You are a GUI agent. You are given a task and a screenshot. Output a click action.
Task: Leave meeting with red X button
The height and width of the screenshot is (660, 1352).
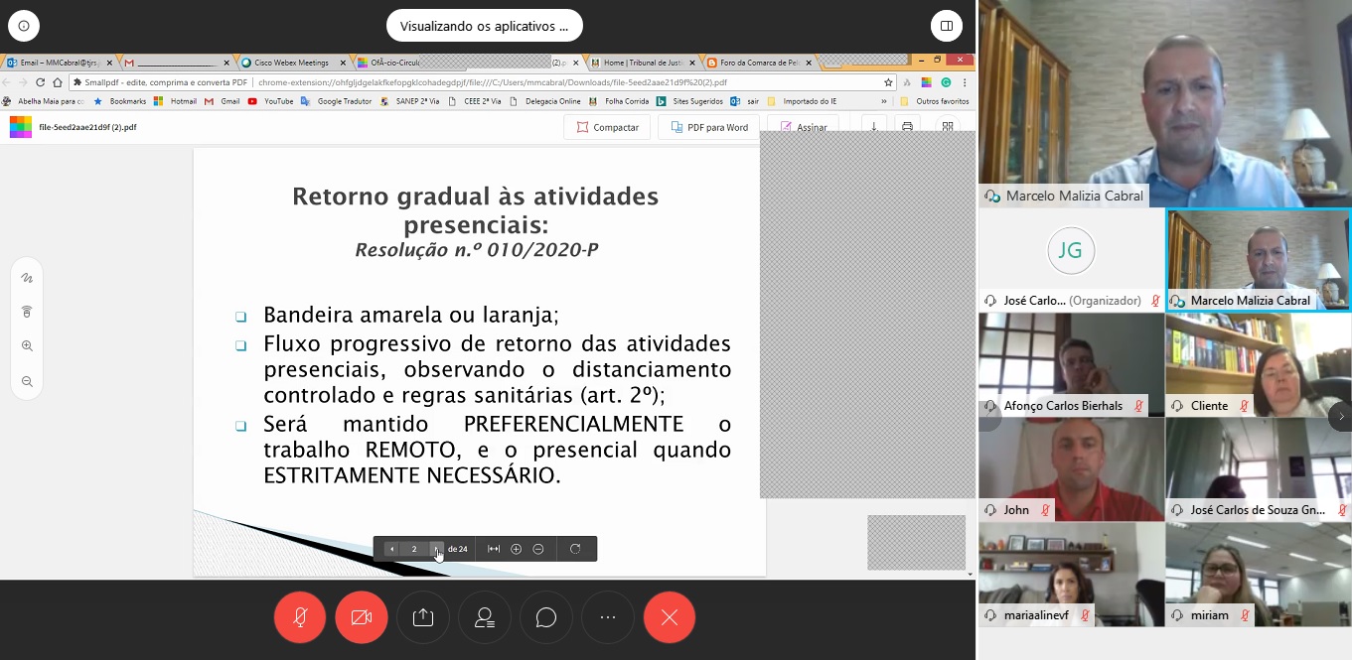click(x=670, y=617)
